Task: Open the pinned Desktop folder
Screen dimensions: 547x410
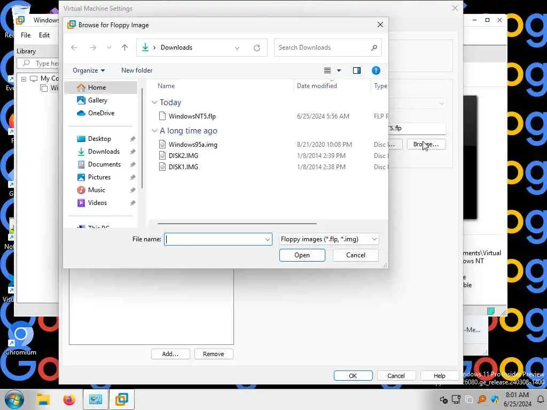Action: pos(99,139)
